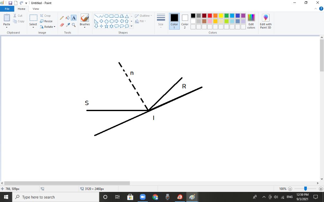Click the Redo icon in title bar
Image resolution: width=324 pixels, height=202 pixels.
coord(21,3)
